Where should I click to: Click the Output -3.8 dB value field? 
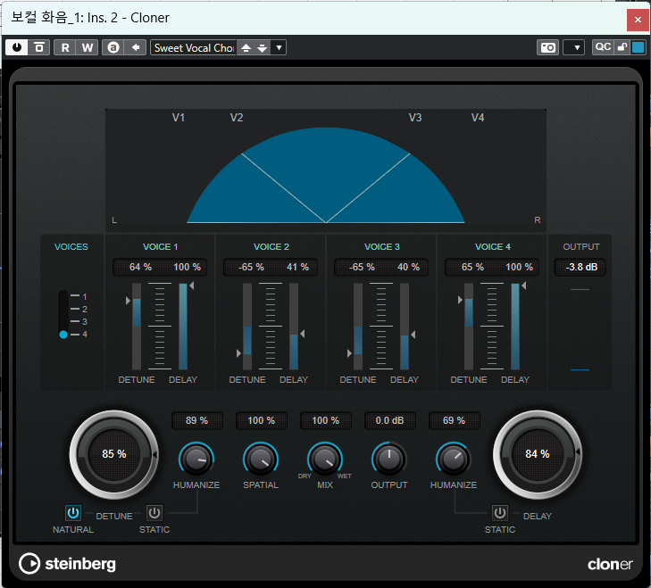(x=580, y=267)
